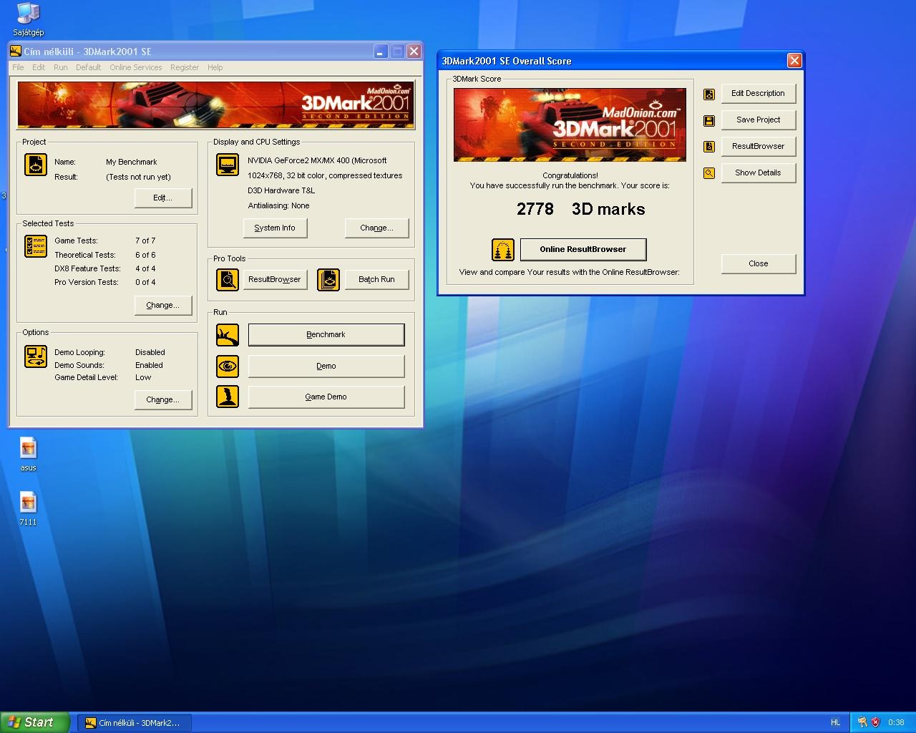Image resolution: width=916 pixels, height=733 pixels.
Task: Open the Edit menu
Action: pyautogui.click(x=39, y=67)
